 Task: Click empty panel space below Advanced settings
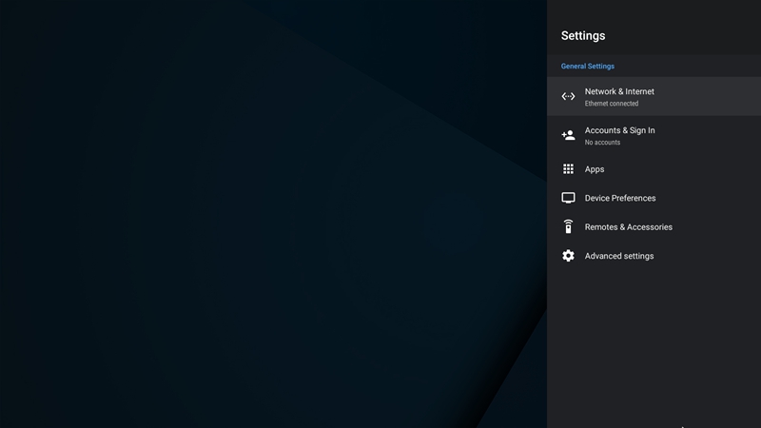(x=654, y=342)
